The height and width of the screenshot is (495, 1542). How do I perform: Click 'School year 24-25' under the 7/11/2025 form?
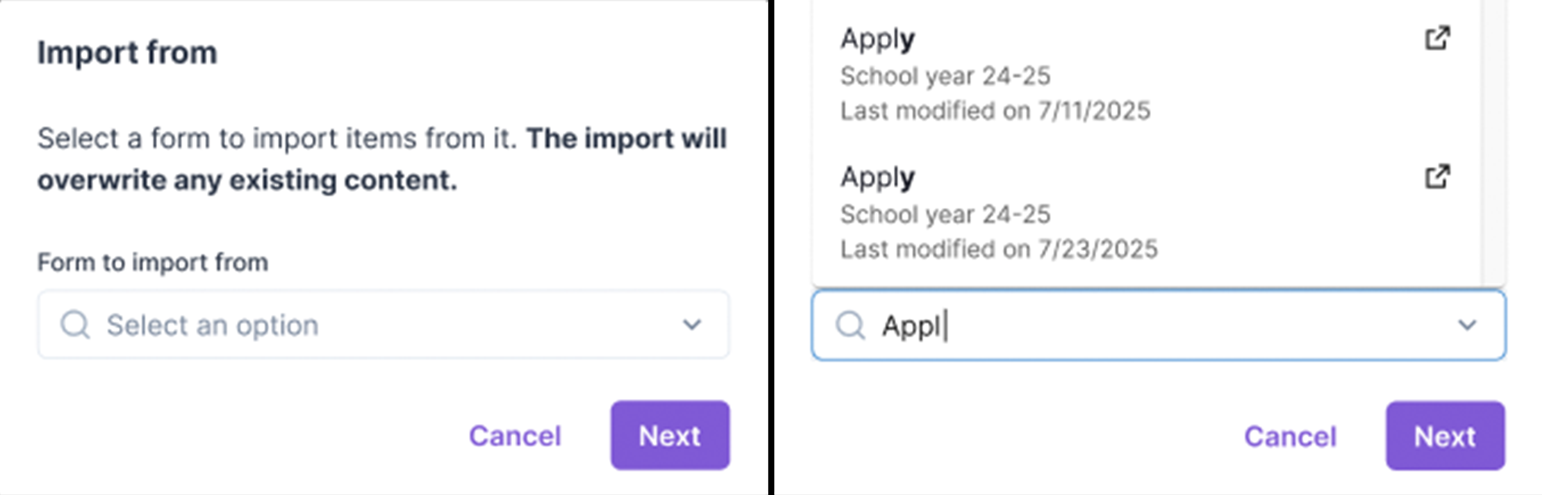click(x=945, y=76)
